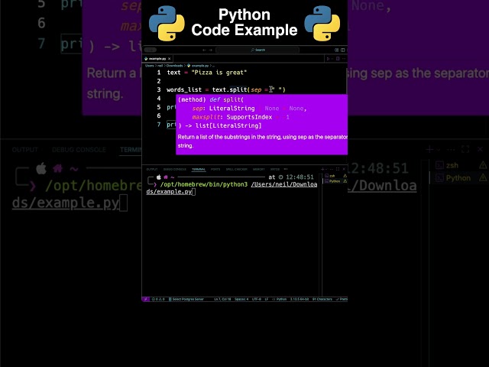Toggle the primary sidebar layout icon
Viewport: 489px width, 367px height.
[x=336, y=50]
